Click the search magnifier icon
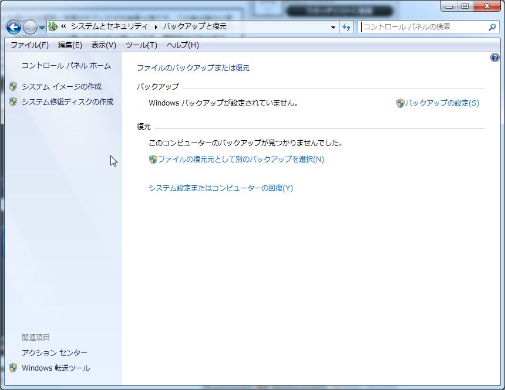 coord(492,28)
